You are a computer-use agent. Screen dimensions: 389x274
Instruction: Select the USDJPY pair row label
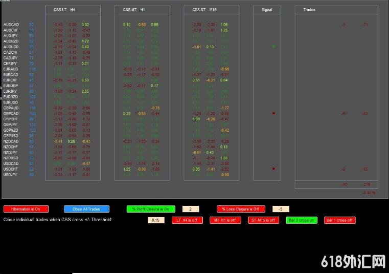click(x=10, y=175)
